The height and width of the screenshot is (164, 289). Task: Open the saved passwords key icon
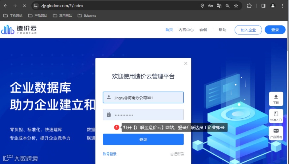click(x=210, y=6)
